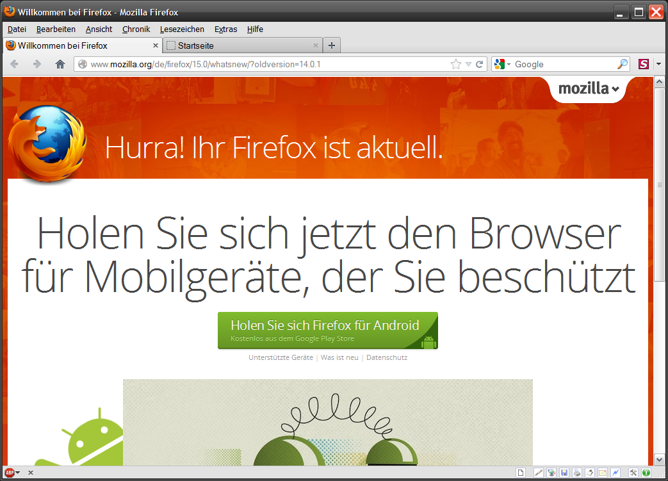Open the Ansicht menu
Image resolution: width=668 pixels, height=481 pixels.
[99, 29]
